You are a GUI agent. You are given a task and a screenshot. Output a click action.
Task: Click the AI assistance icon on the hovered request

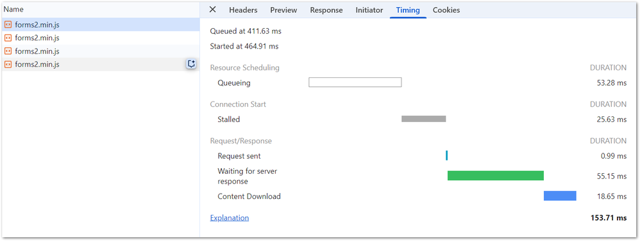191,64
